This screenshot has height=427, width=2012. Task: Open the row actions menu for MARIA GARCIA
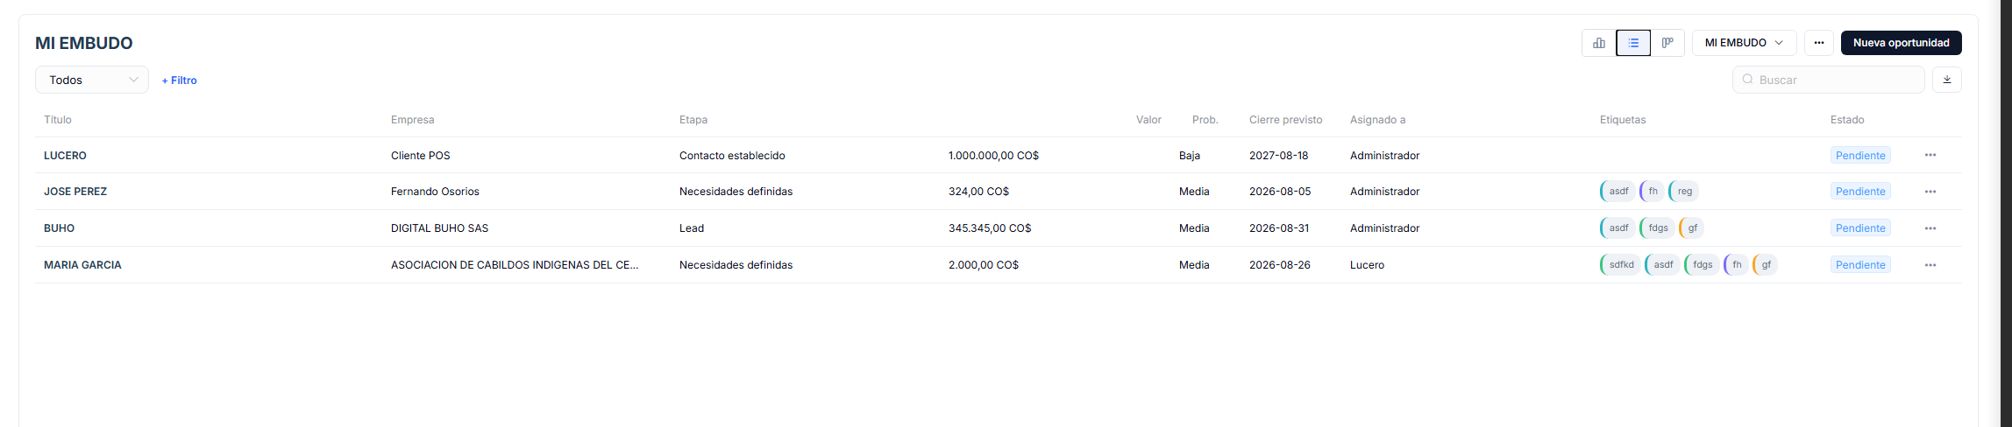click(1930, 265)
